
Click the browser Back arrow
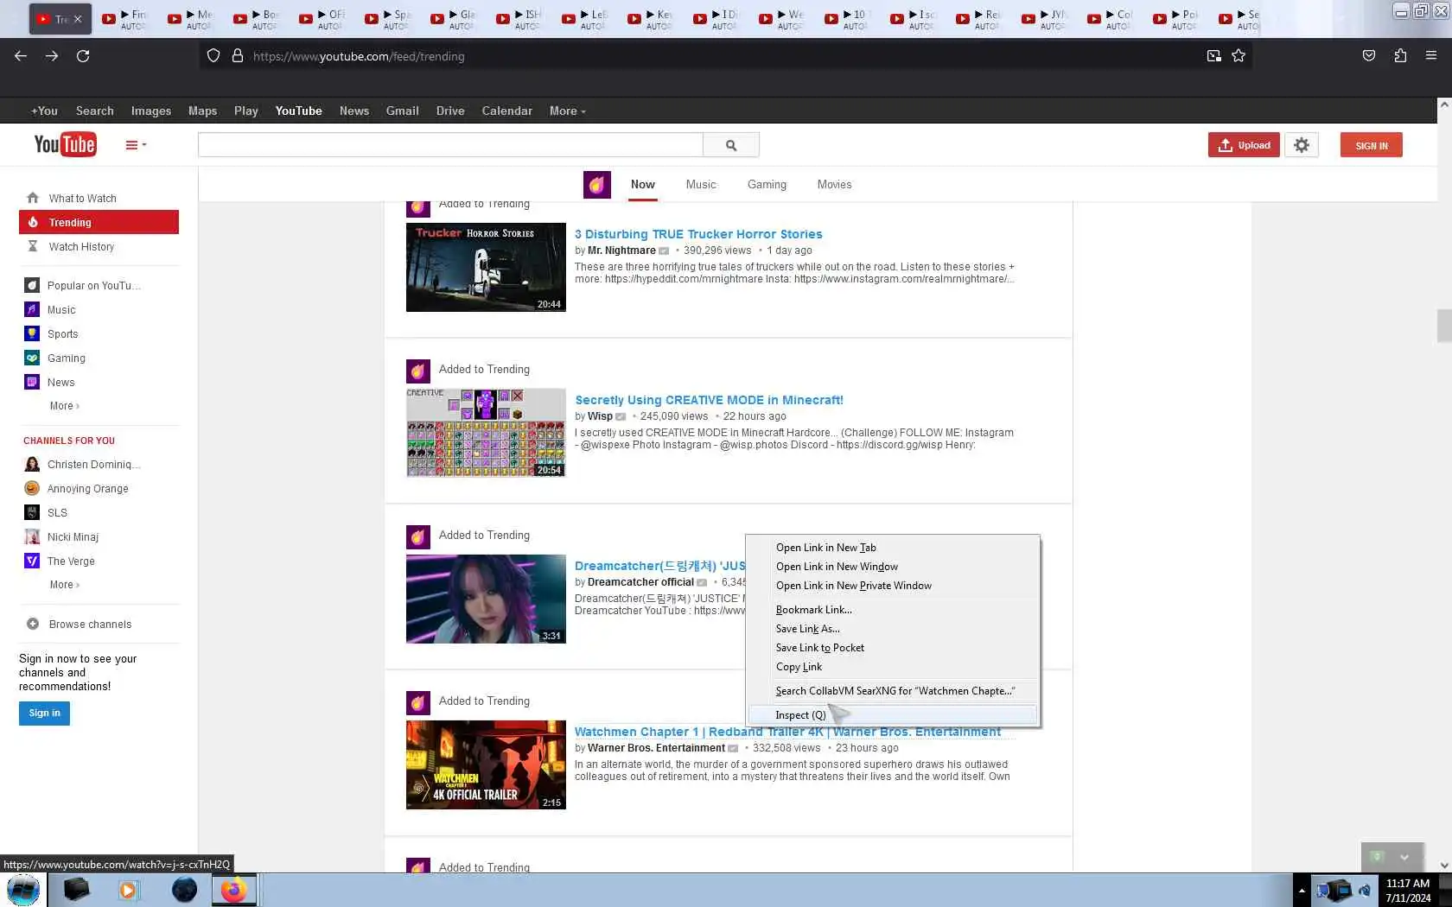[21, 56]
